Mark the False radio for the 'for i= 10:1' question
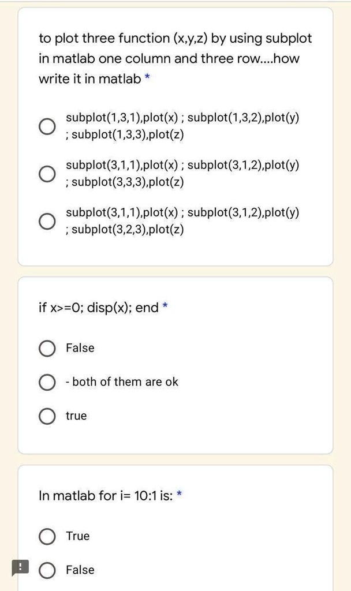Screen dimensions: 351x591 tap(47, 570)
